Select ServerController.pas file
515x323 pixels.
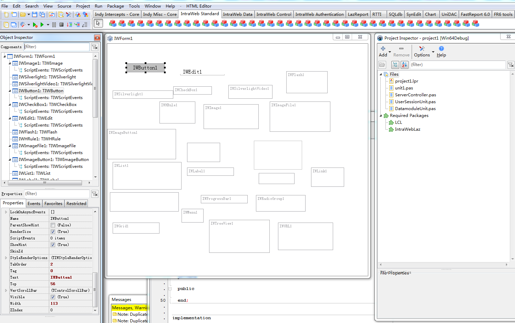[415, 95]
